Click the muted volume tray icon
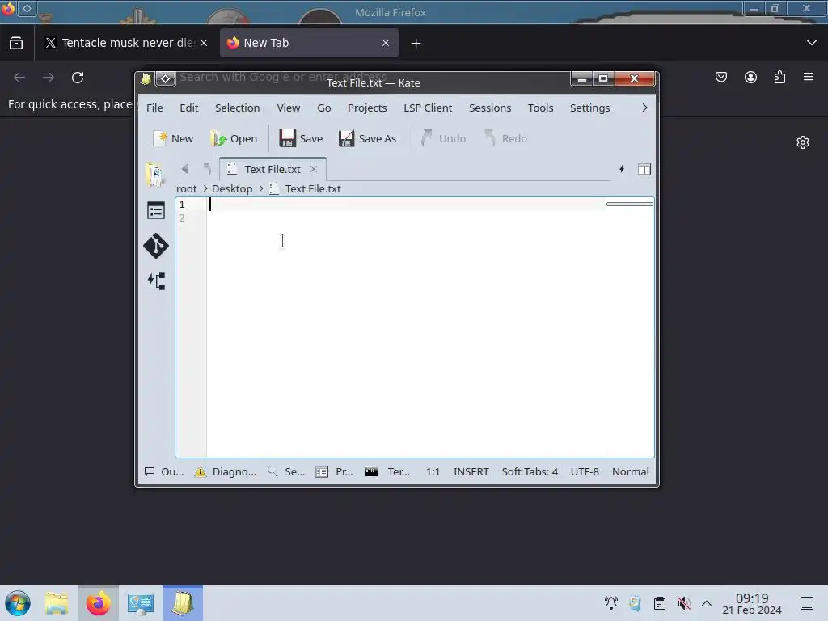828x621 pixels. point(683,603)
